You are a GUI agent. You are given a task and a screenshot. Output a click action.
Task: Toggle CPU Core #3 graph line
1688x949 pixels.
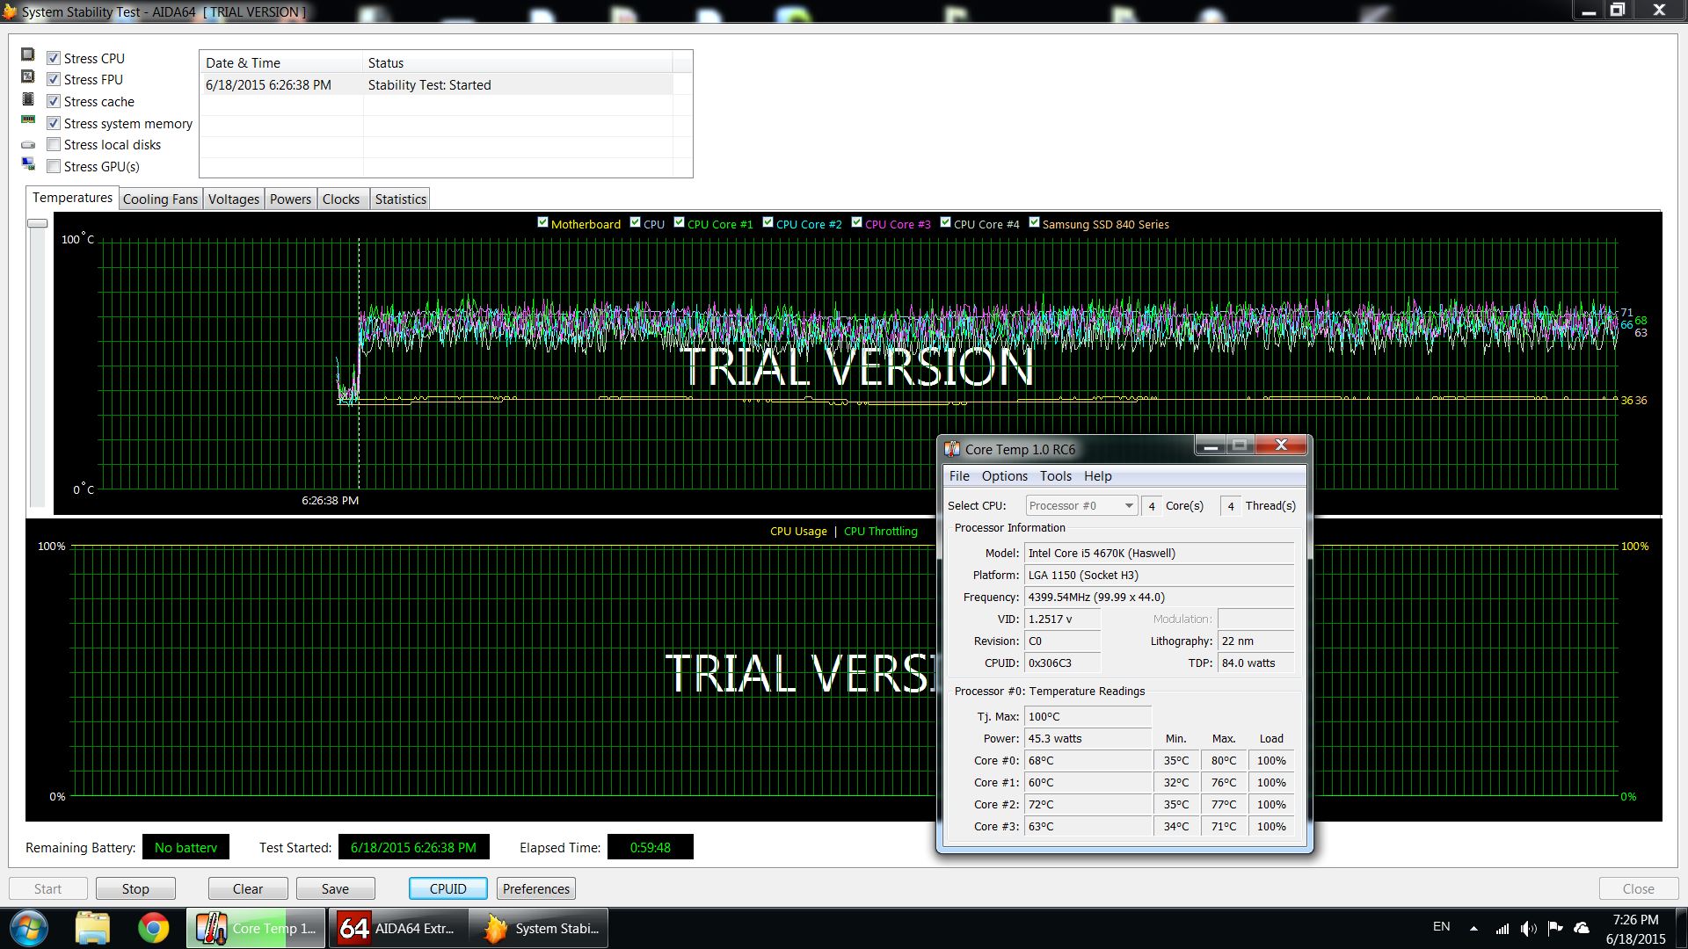point(857,222)
